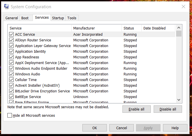This screenshot has width=192, height=136.
Task: Check Hide all Microsoft services
Action: 10,116
